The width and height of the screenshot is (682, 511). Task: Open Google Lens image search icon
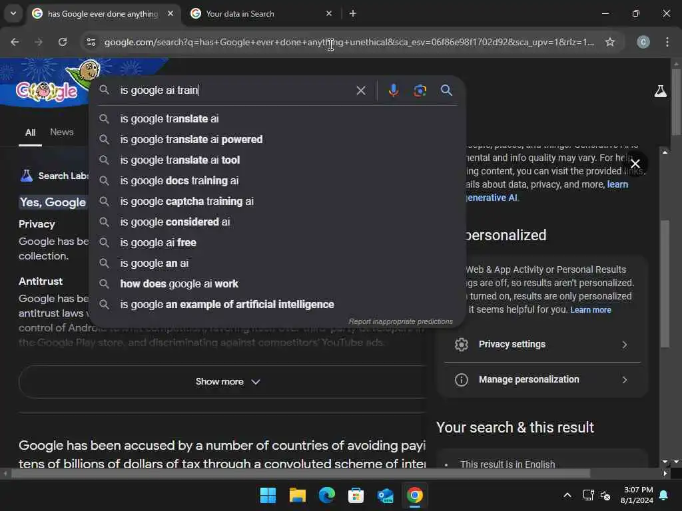coord(420,90)
